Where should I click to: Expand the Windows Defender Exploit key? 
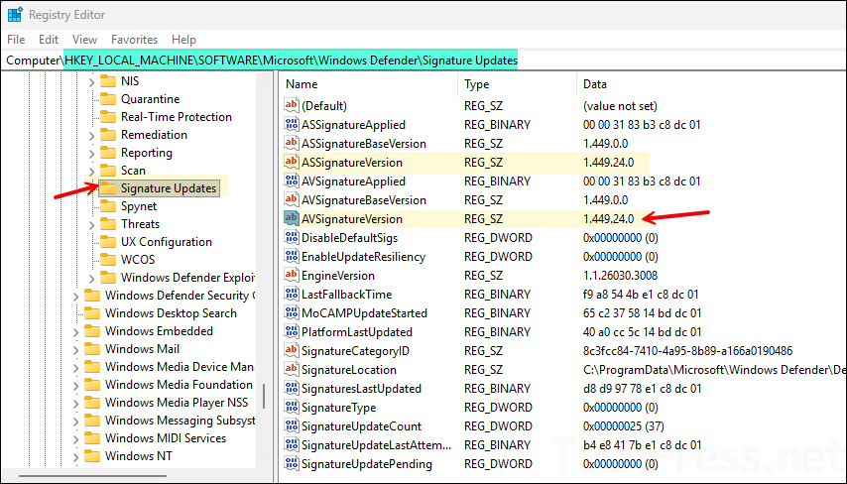click(x=91, y=278)
